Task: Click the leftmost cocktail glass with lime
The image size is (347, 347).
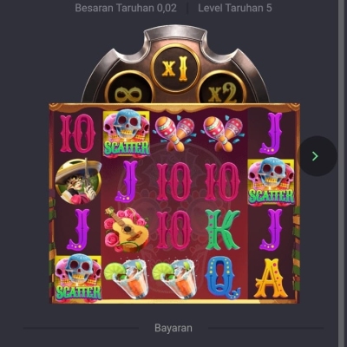Action: click(x=127, y=278)
